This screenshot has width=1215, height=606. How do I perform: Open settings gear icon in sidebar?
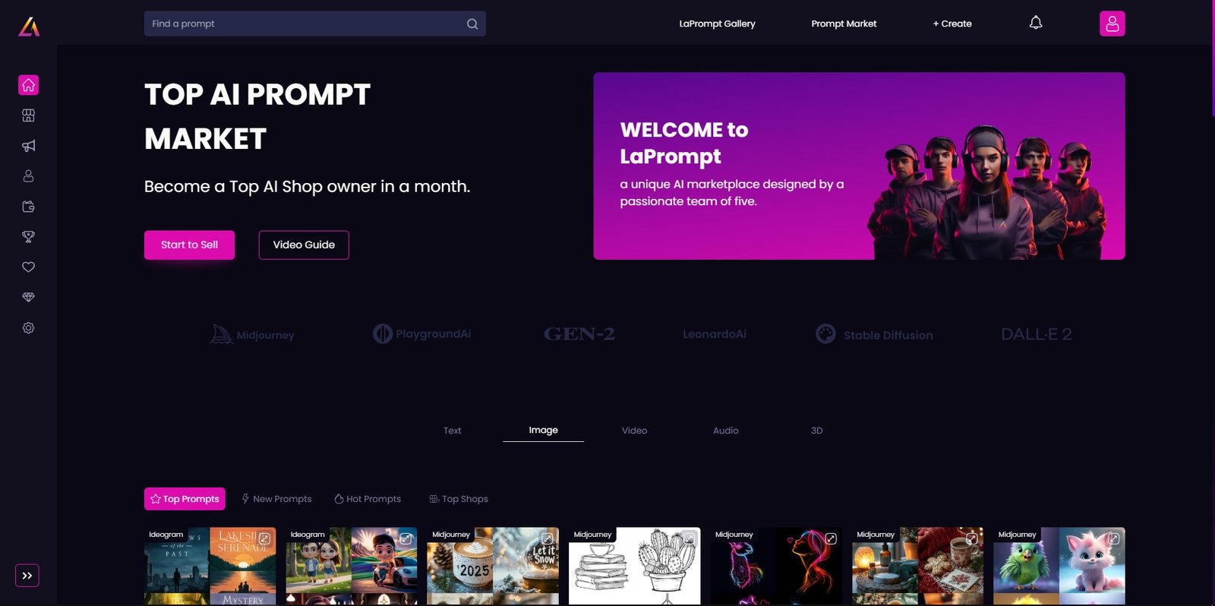(28, 328)
